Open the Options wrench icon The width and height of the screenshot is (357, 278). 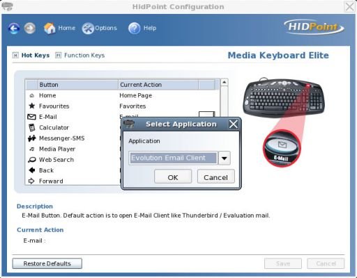(88, 28)
